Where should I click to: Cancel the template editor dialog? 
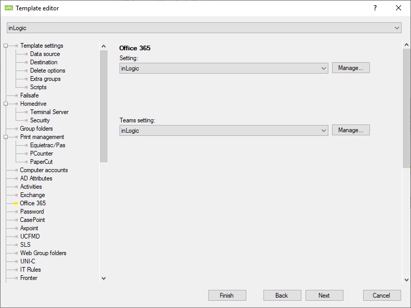tap(381, 296)
